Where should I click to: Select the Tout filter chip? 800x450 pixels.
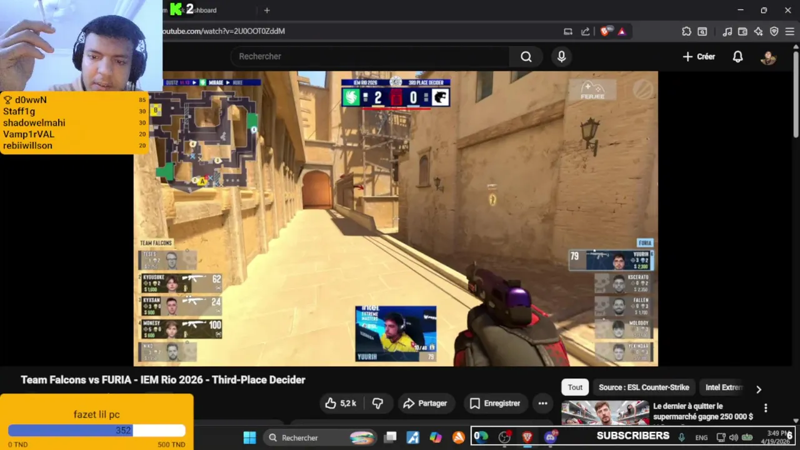pos(575,387)
